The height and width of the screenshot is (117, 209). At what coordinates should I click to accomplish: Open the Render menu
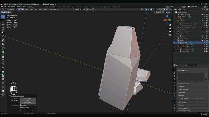tap(13, 7)
